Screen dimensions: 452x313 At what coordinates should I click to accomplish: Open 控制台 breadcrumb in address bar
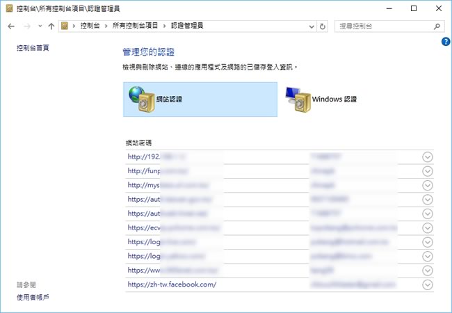coord(90,26)
